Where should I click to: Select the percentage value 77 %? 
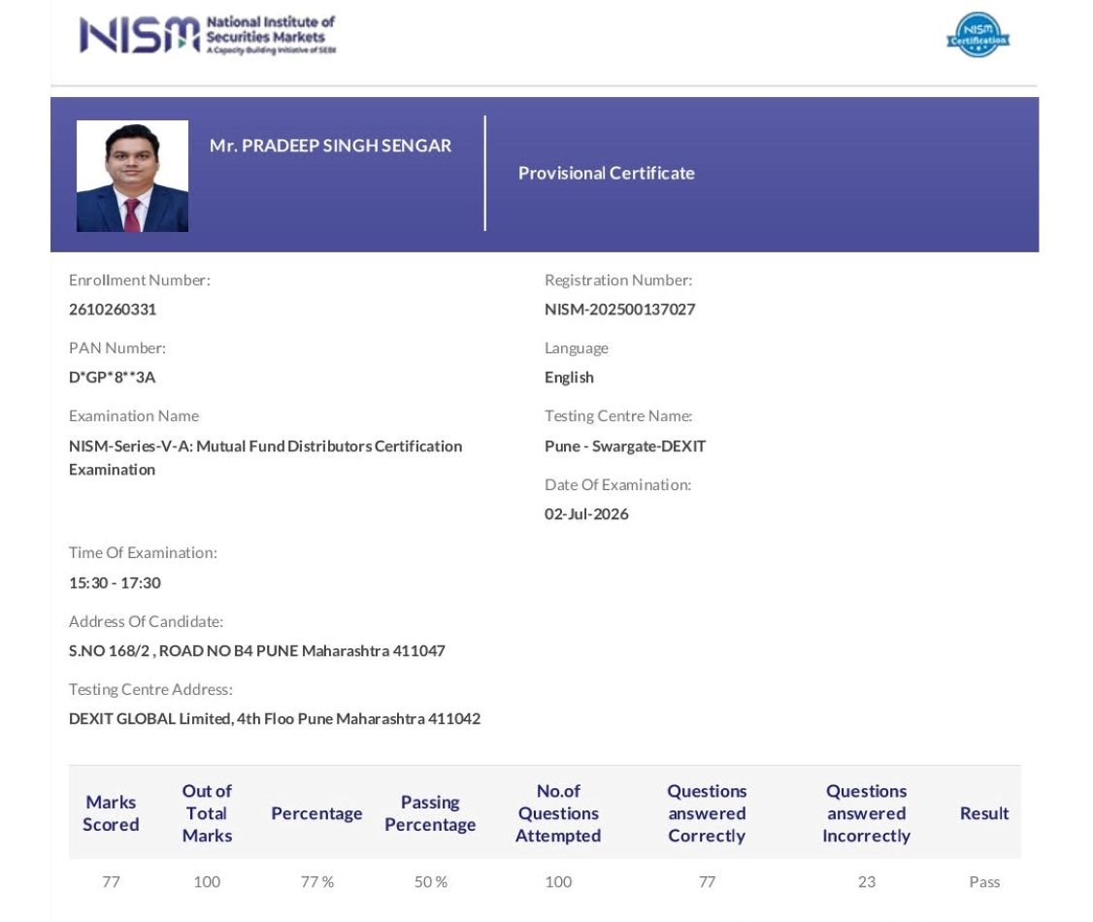coord(317,881)
